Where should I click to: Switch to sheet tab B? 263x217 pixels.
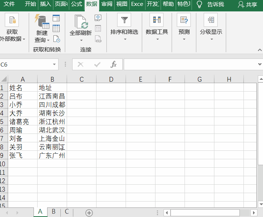pos(53,211)
